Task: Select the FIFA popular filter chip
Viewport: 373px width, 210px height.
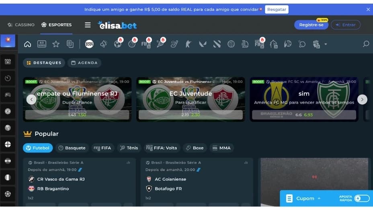Action: (102, 148)
